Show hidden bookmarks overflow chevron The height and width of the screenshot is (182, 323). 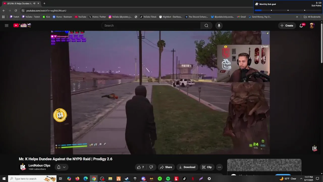(297, 17)
